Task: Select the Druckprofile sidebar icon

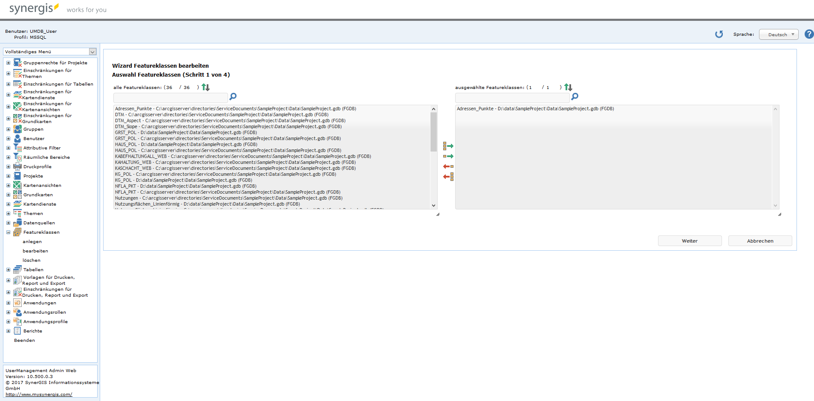Action: pos(17,166)
